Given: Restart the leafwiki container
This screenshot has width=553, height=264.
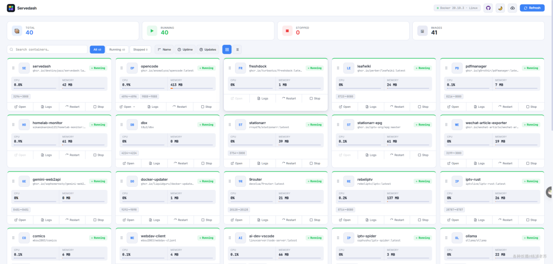Looking at the screenshot, I should tap(397, 107).
